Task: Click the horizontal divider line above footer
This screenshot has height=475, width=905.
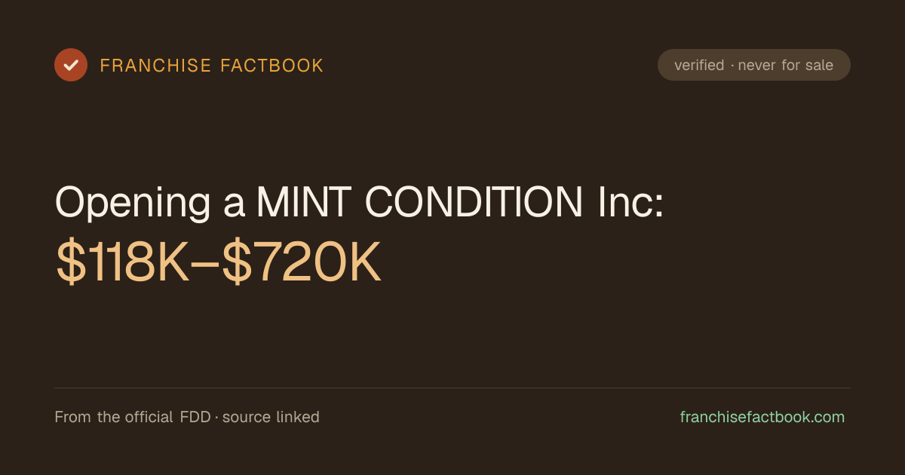Action: pos(452,388)
